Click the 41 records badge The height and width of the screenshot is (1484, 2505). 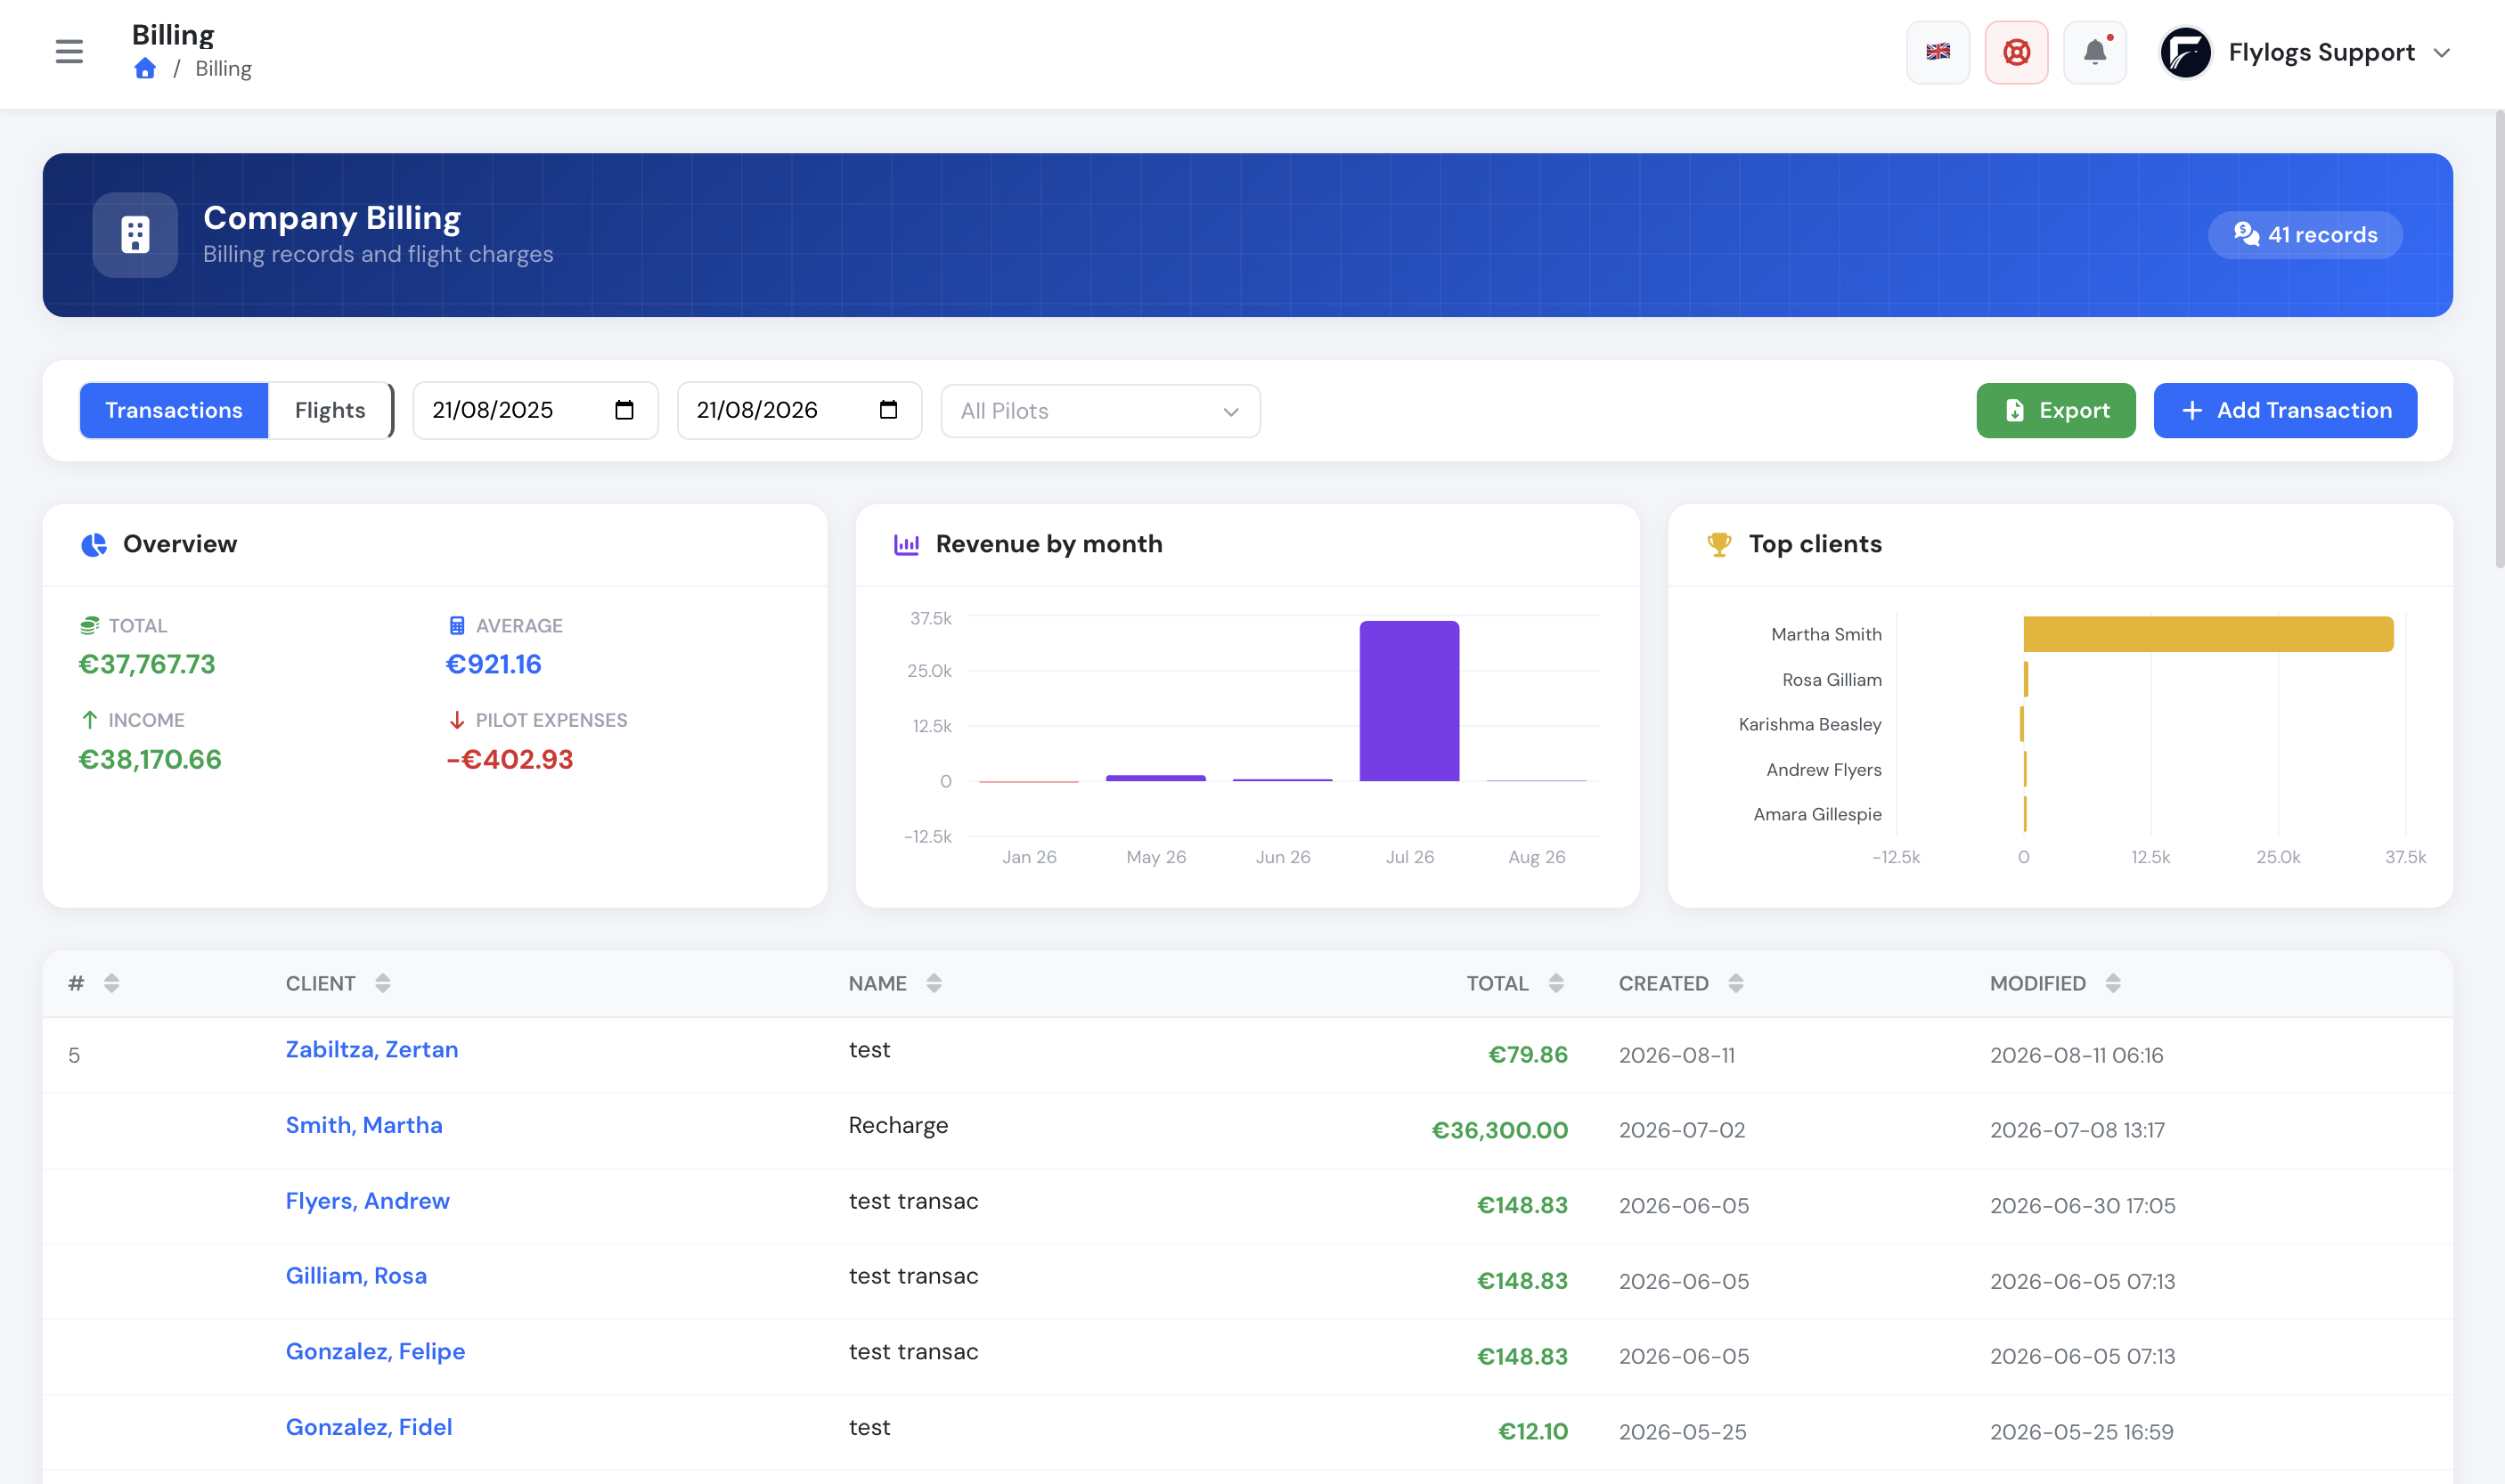(x=2305, y=235)
